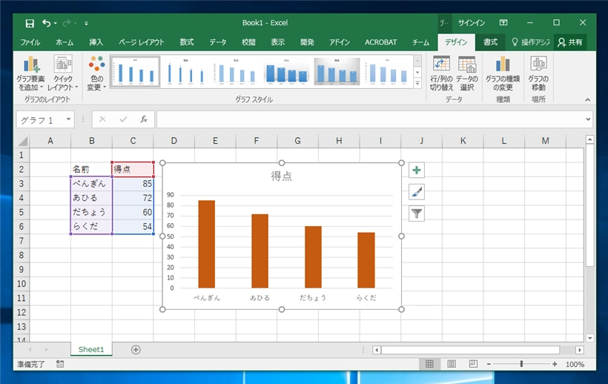Click グラフの種類の変更 icon
This screenshot has height=384, width=608.
click(x=503, y=73)
